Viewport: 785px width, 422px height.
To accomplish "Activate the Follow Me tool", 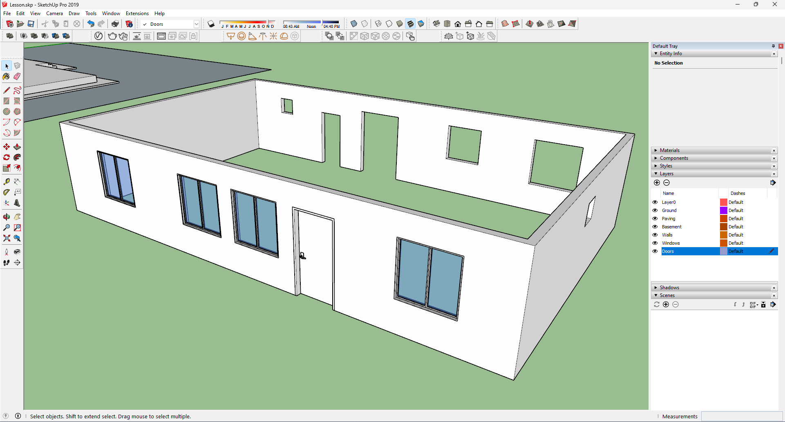I will 17,157.
